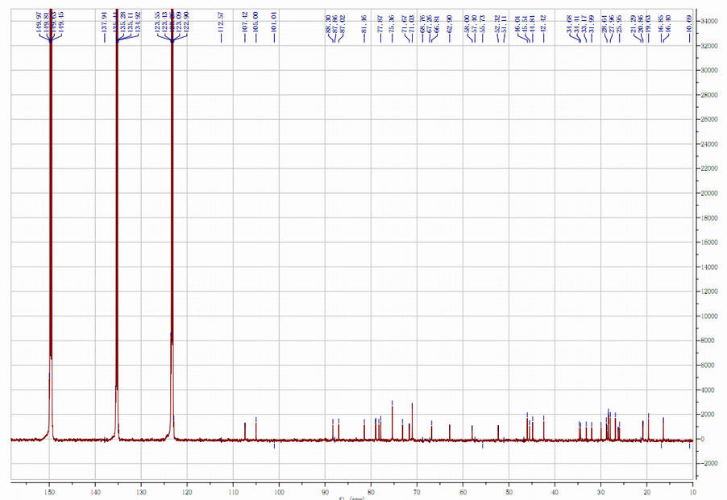Click the peak annotation 107.42
The height and width of the screenshot is (500, 727).
(x=244, y=20)
